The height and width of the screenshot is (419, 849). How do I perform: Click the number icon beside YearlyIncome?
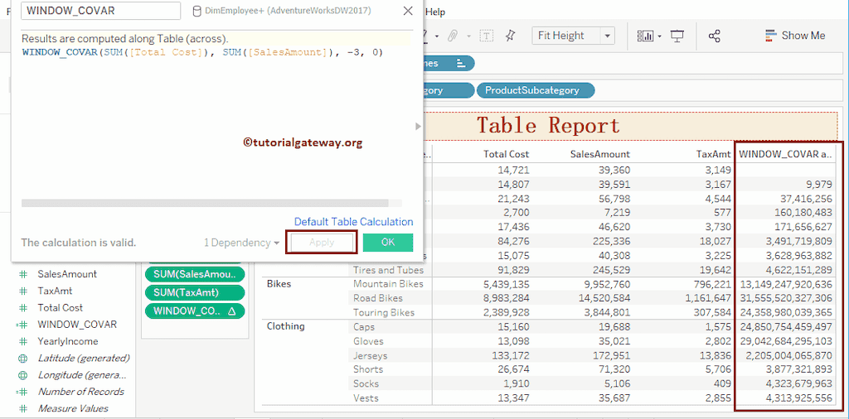pyautogui.click(x=22, y=341)
